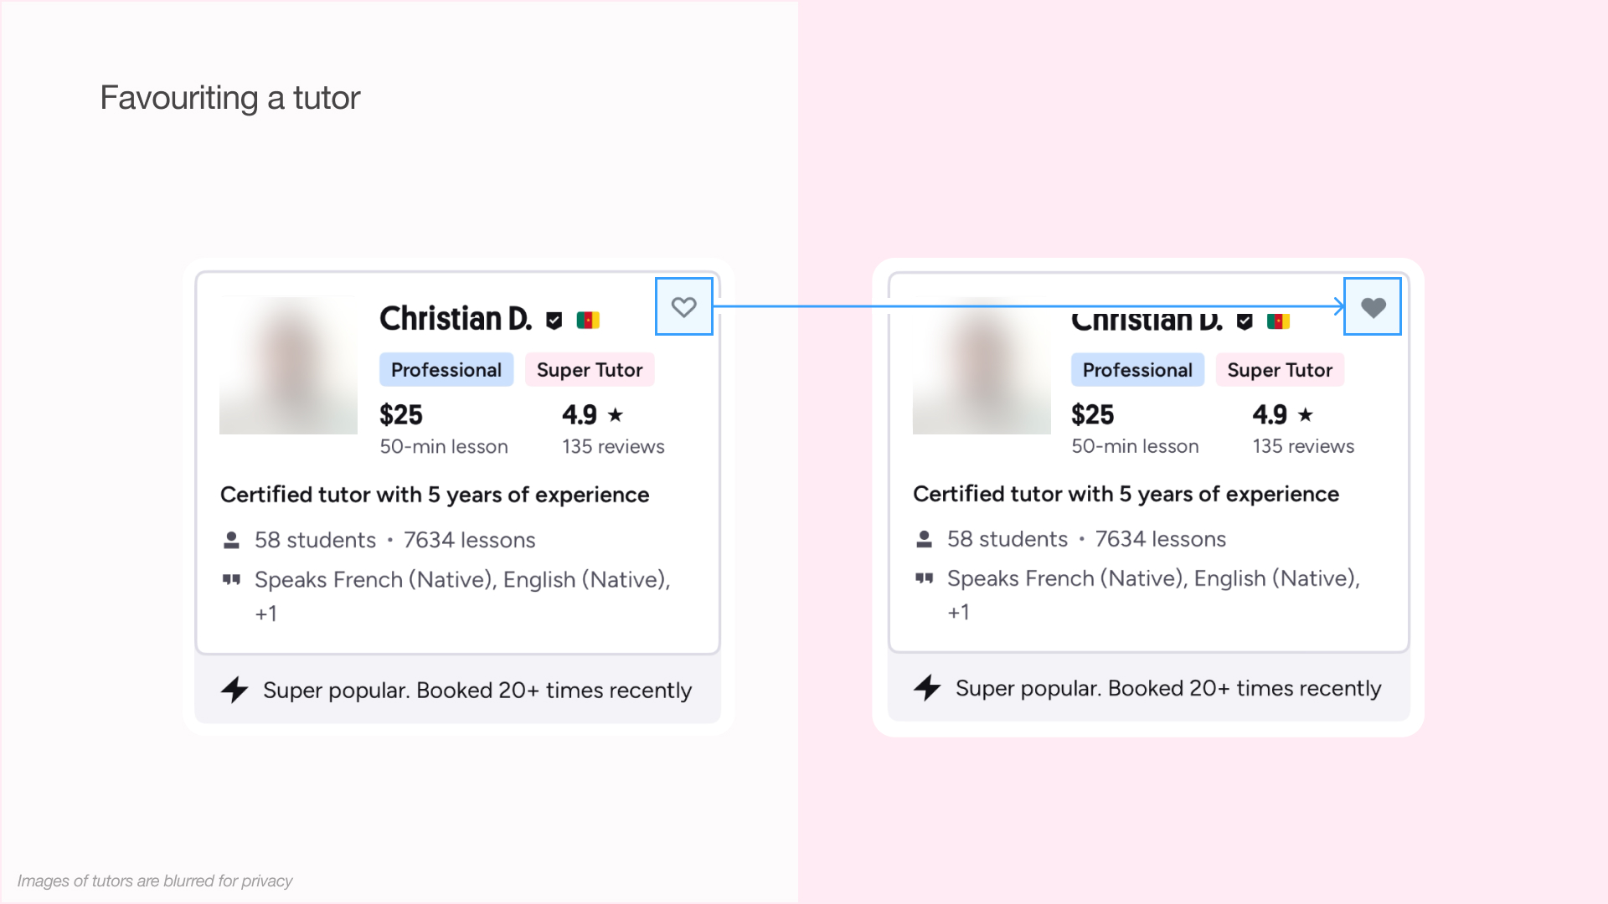The image size is (1608, 904).
Task: Click Certified tutor headline on right card
Action: coord(1126,494)
